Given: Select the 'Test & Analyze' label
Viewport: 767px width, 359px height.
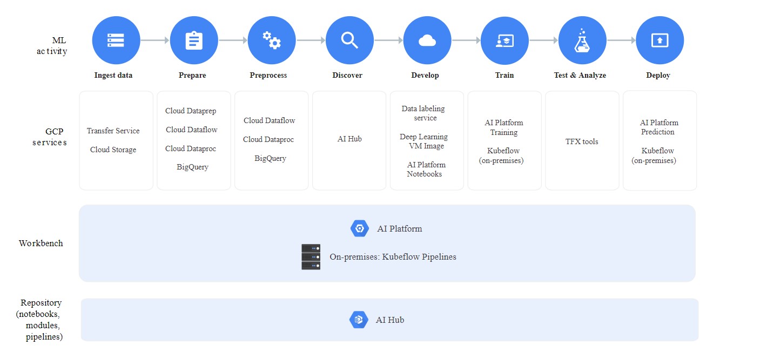Looking at the screenshot, I should pyautogui.click(x=580, y=76).
